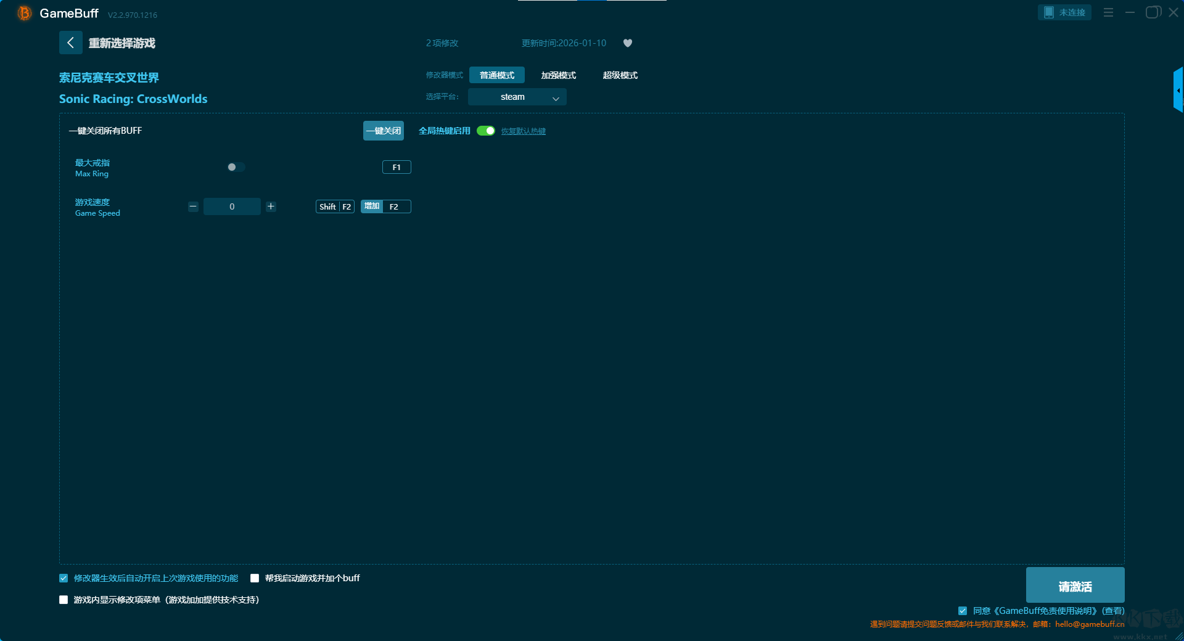Increase Game Speed with plus button
Viewport: 1184px width, 641px height.
coord(271,206)
